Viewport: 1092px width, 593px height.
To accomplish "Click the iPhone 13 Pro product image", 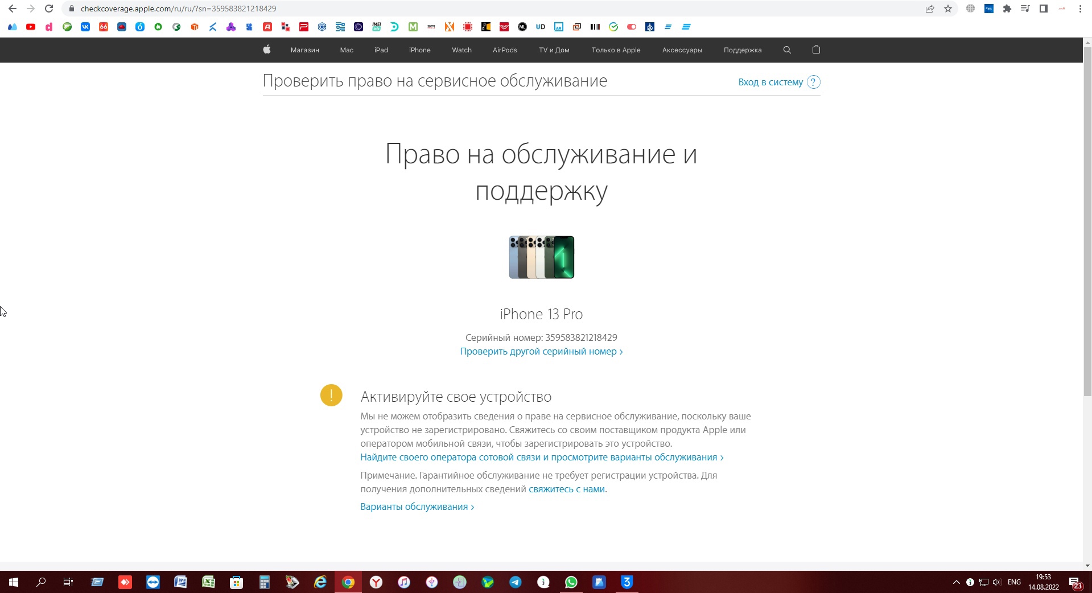I will coord(541,257).
